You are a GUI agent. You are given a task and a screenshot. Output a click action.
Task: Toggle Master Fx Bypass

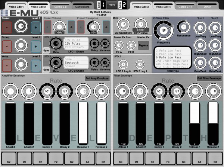pos(143,45)
